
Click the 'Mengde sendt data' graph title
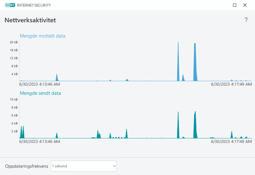pos(40,93)
